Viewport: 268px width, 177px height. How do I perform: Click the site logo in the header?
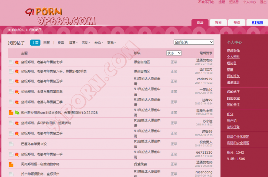(60, 16)
